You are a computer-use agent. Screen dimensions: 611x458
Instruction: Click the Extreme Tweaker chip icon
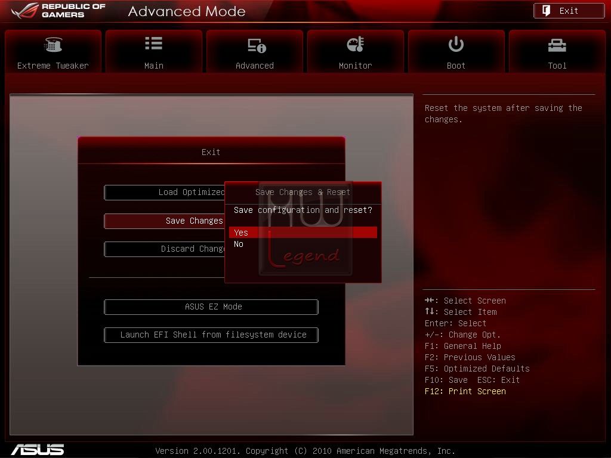(x=53, y=44)
